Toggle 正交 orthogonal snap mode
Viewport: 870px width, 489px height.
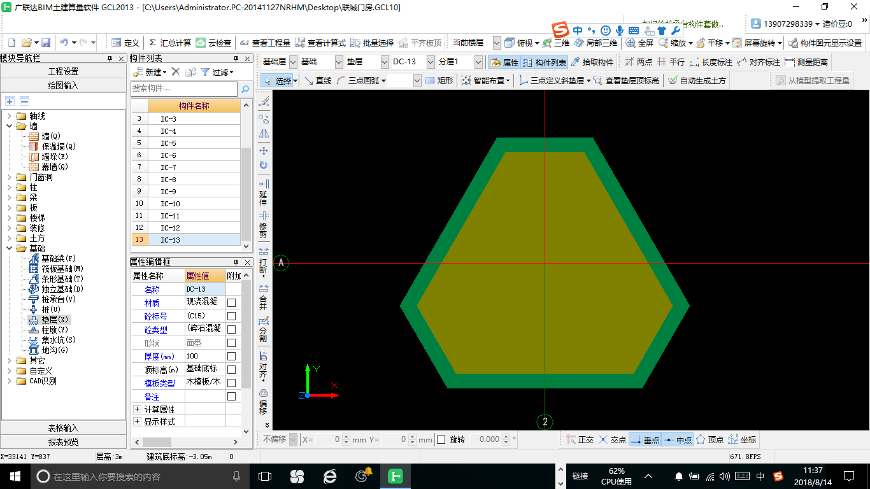click(x=580, y=439)
